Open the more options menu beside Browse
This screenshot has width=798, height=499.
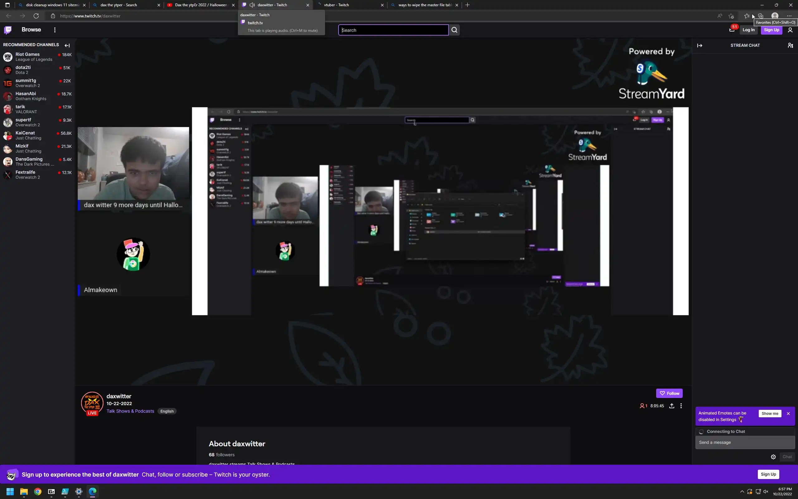(x=55, y=30)
